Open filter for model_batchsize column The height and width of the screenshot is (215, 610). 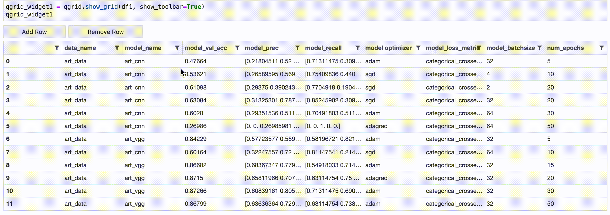point(540,48)
